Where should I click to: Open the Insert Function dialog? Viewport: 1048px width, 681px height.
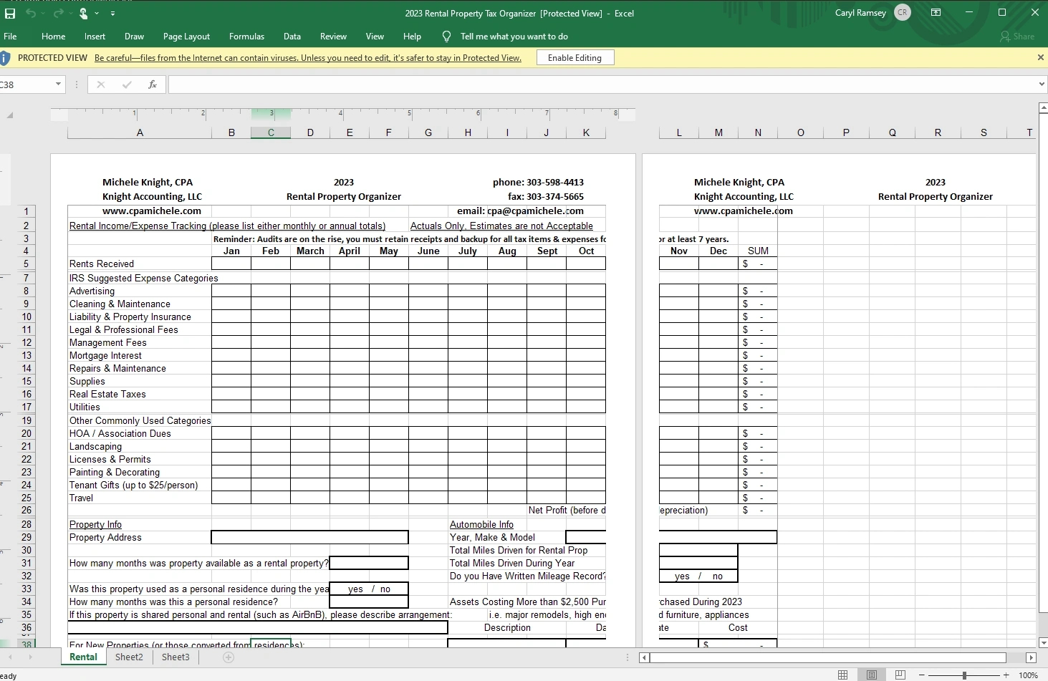tap(152, 84)
